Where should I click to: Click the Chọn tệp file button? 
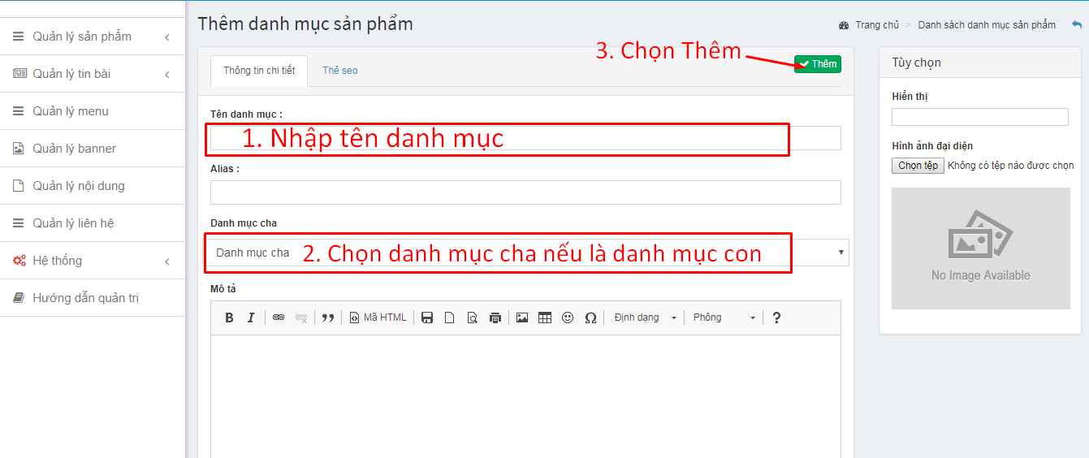[918, 166]
